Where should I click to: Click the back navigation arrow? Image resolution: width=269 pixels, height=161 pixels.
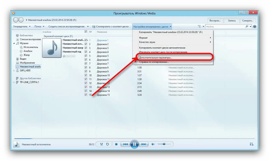16,20
